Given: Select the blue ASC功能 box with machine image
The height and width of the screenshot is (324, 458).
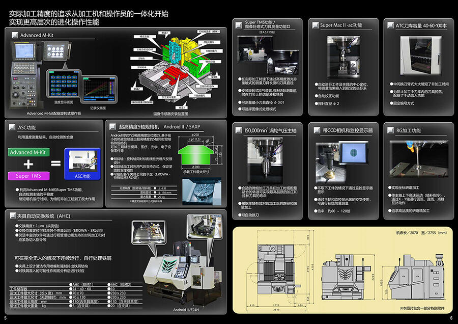Looking at the screenshot, I should coord(82,164).
